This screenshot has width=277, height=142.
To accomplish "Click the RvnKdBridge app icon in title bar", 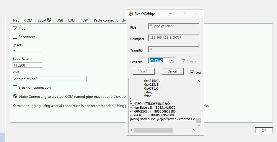I will pos(131,14).
